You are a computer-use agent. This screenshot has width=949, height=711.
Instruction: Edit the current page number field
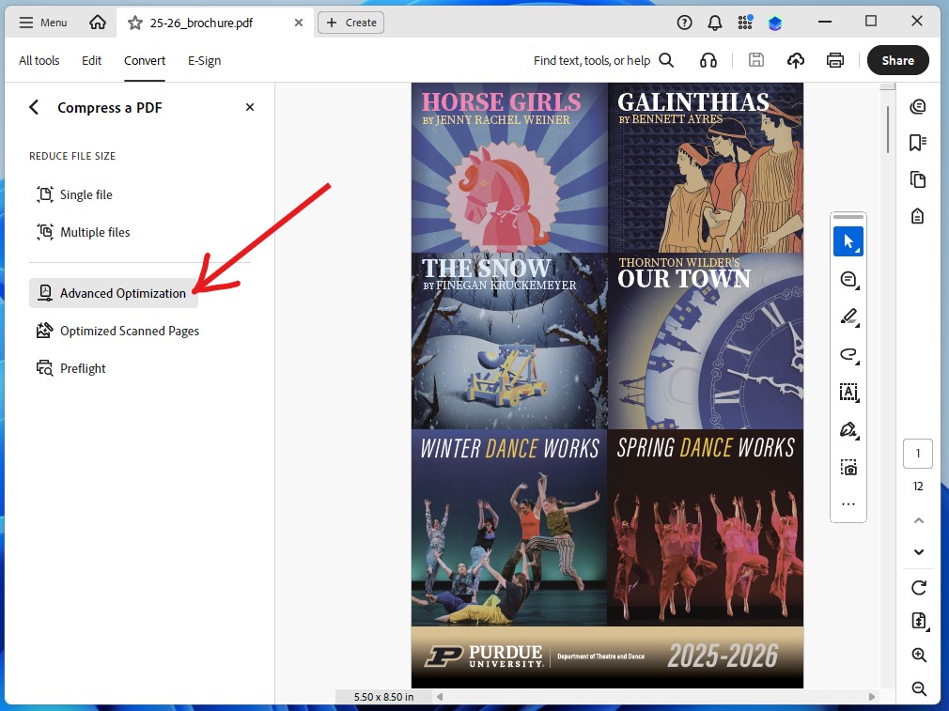pos(918,453)
